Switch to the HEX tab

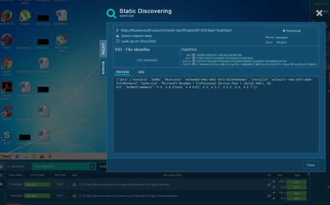(x=141, y=72)
